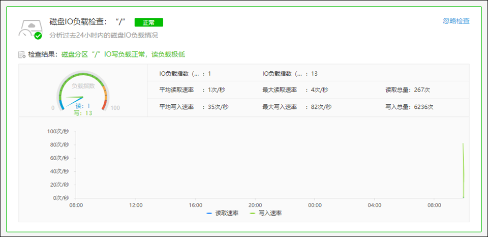Toggle 读取速率 legend series
Image resolution: width=488 pixels, height=237 pixels.
[x=227, y=213]
